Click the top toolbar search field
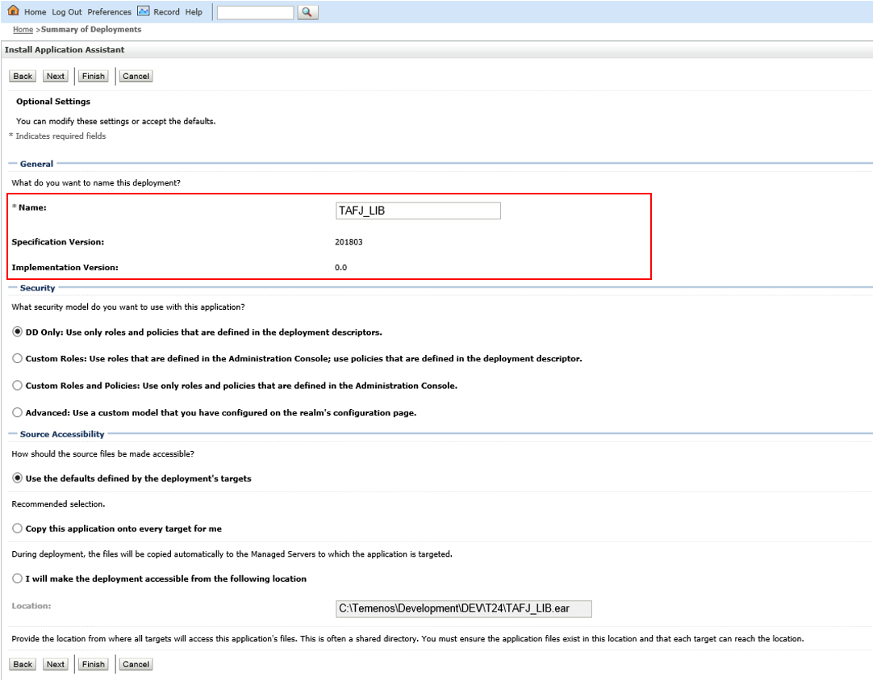This screenshot has height=685, width=881. tap(255, 13)
